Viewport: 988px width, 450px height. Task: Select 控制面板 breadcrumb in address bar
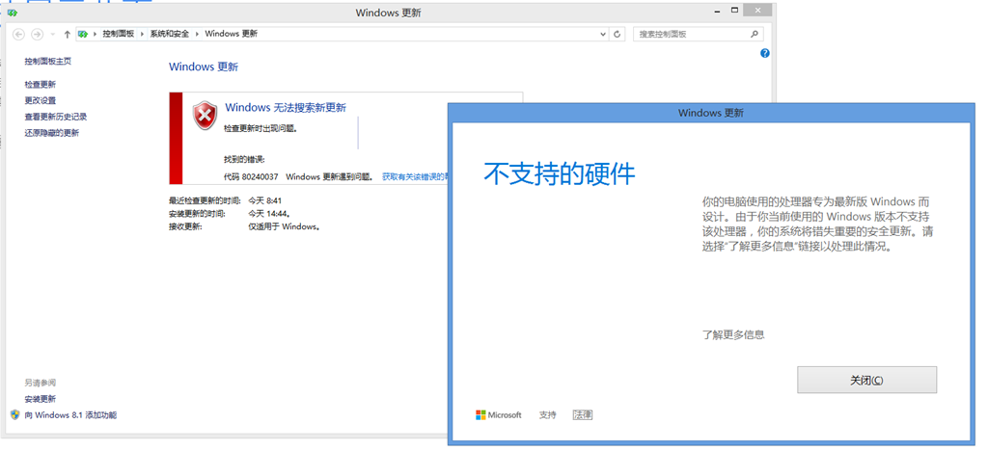[x=119, y=34]
